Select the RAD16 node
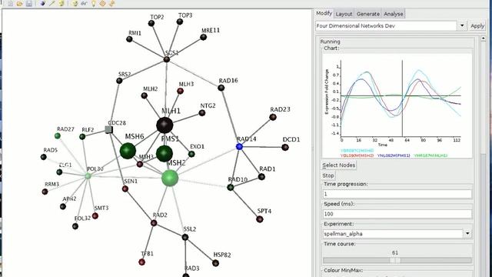 click(221, 88)
